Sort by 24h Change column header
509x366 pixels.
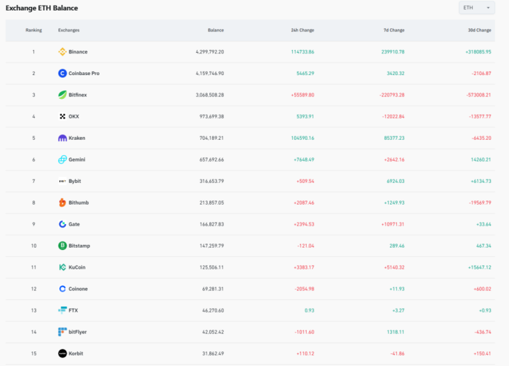pyautogui.click(x=302, y=31)
